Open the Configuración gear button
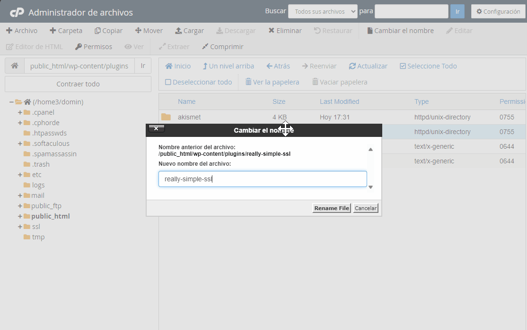 click(498, 11)
